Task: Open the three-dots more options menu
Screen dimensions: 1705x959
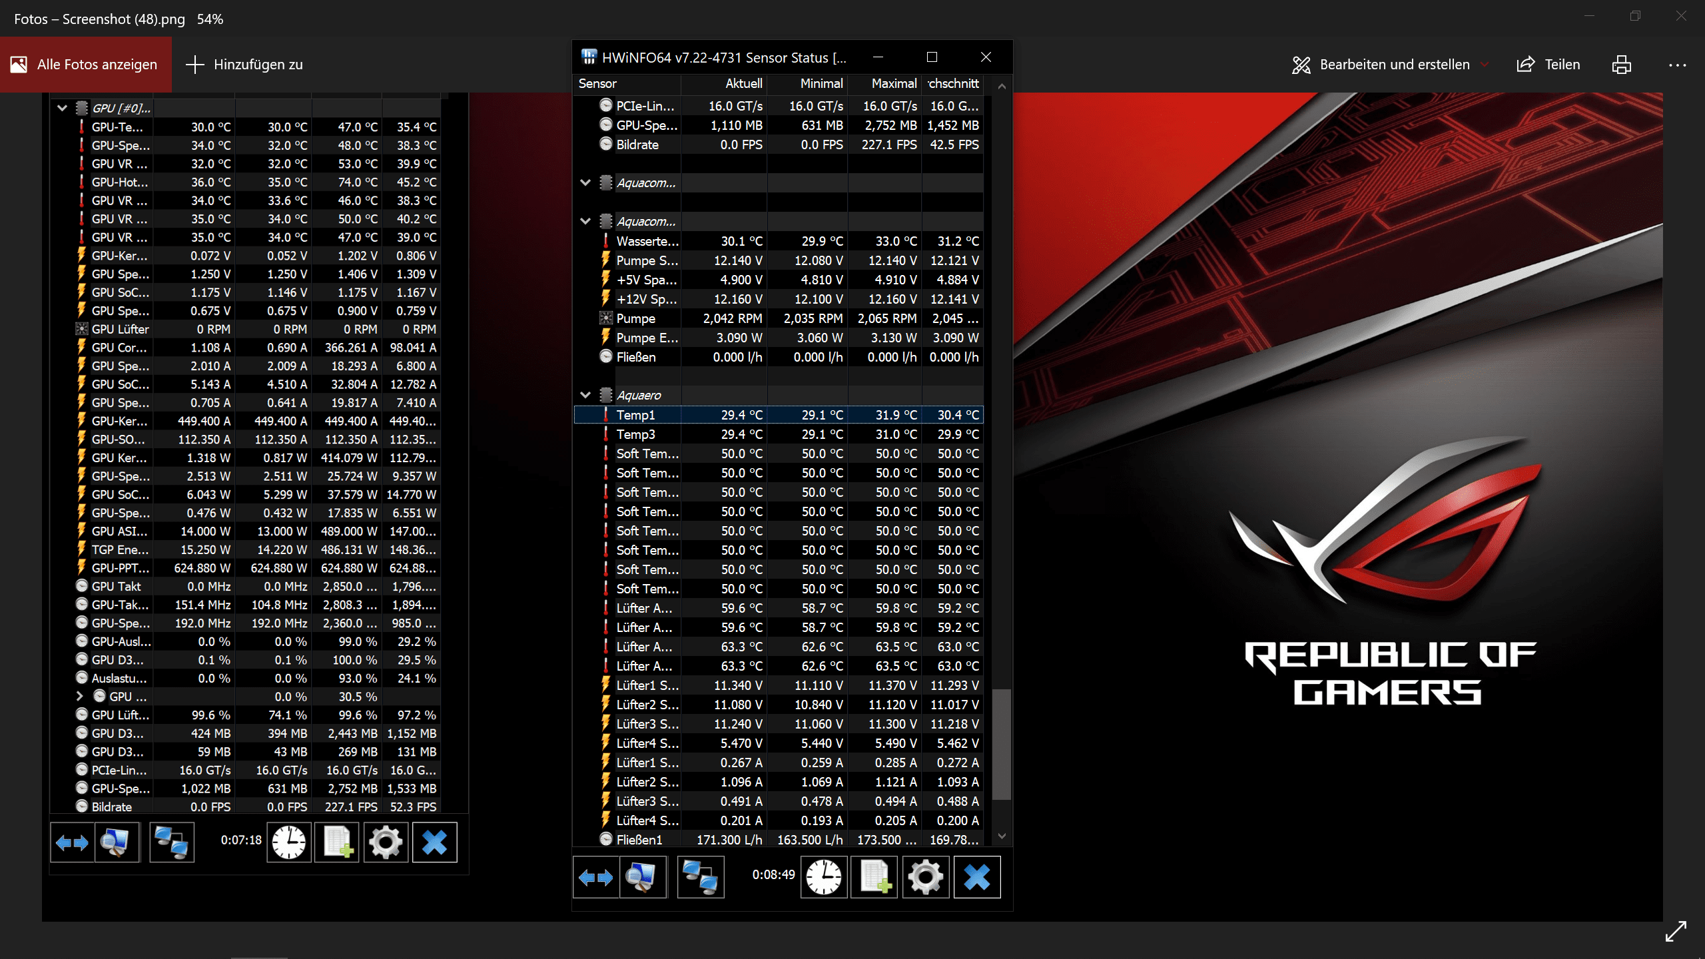Action: coord(1677,65)
